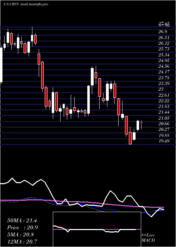Click the 26.51 price axis label

164,38
